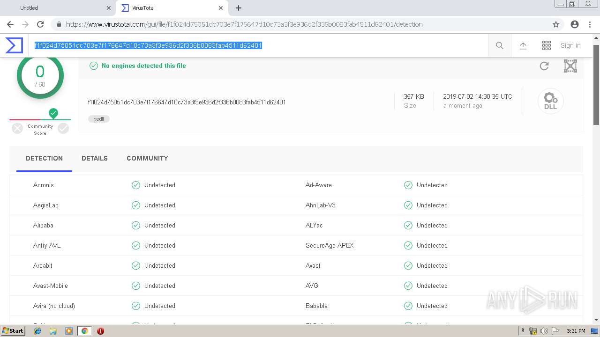Click the Alibaba engine name
600x337 pixels.
[x=43, y=225]
